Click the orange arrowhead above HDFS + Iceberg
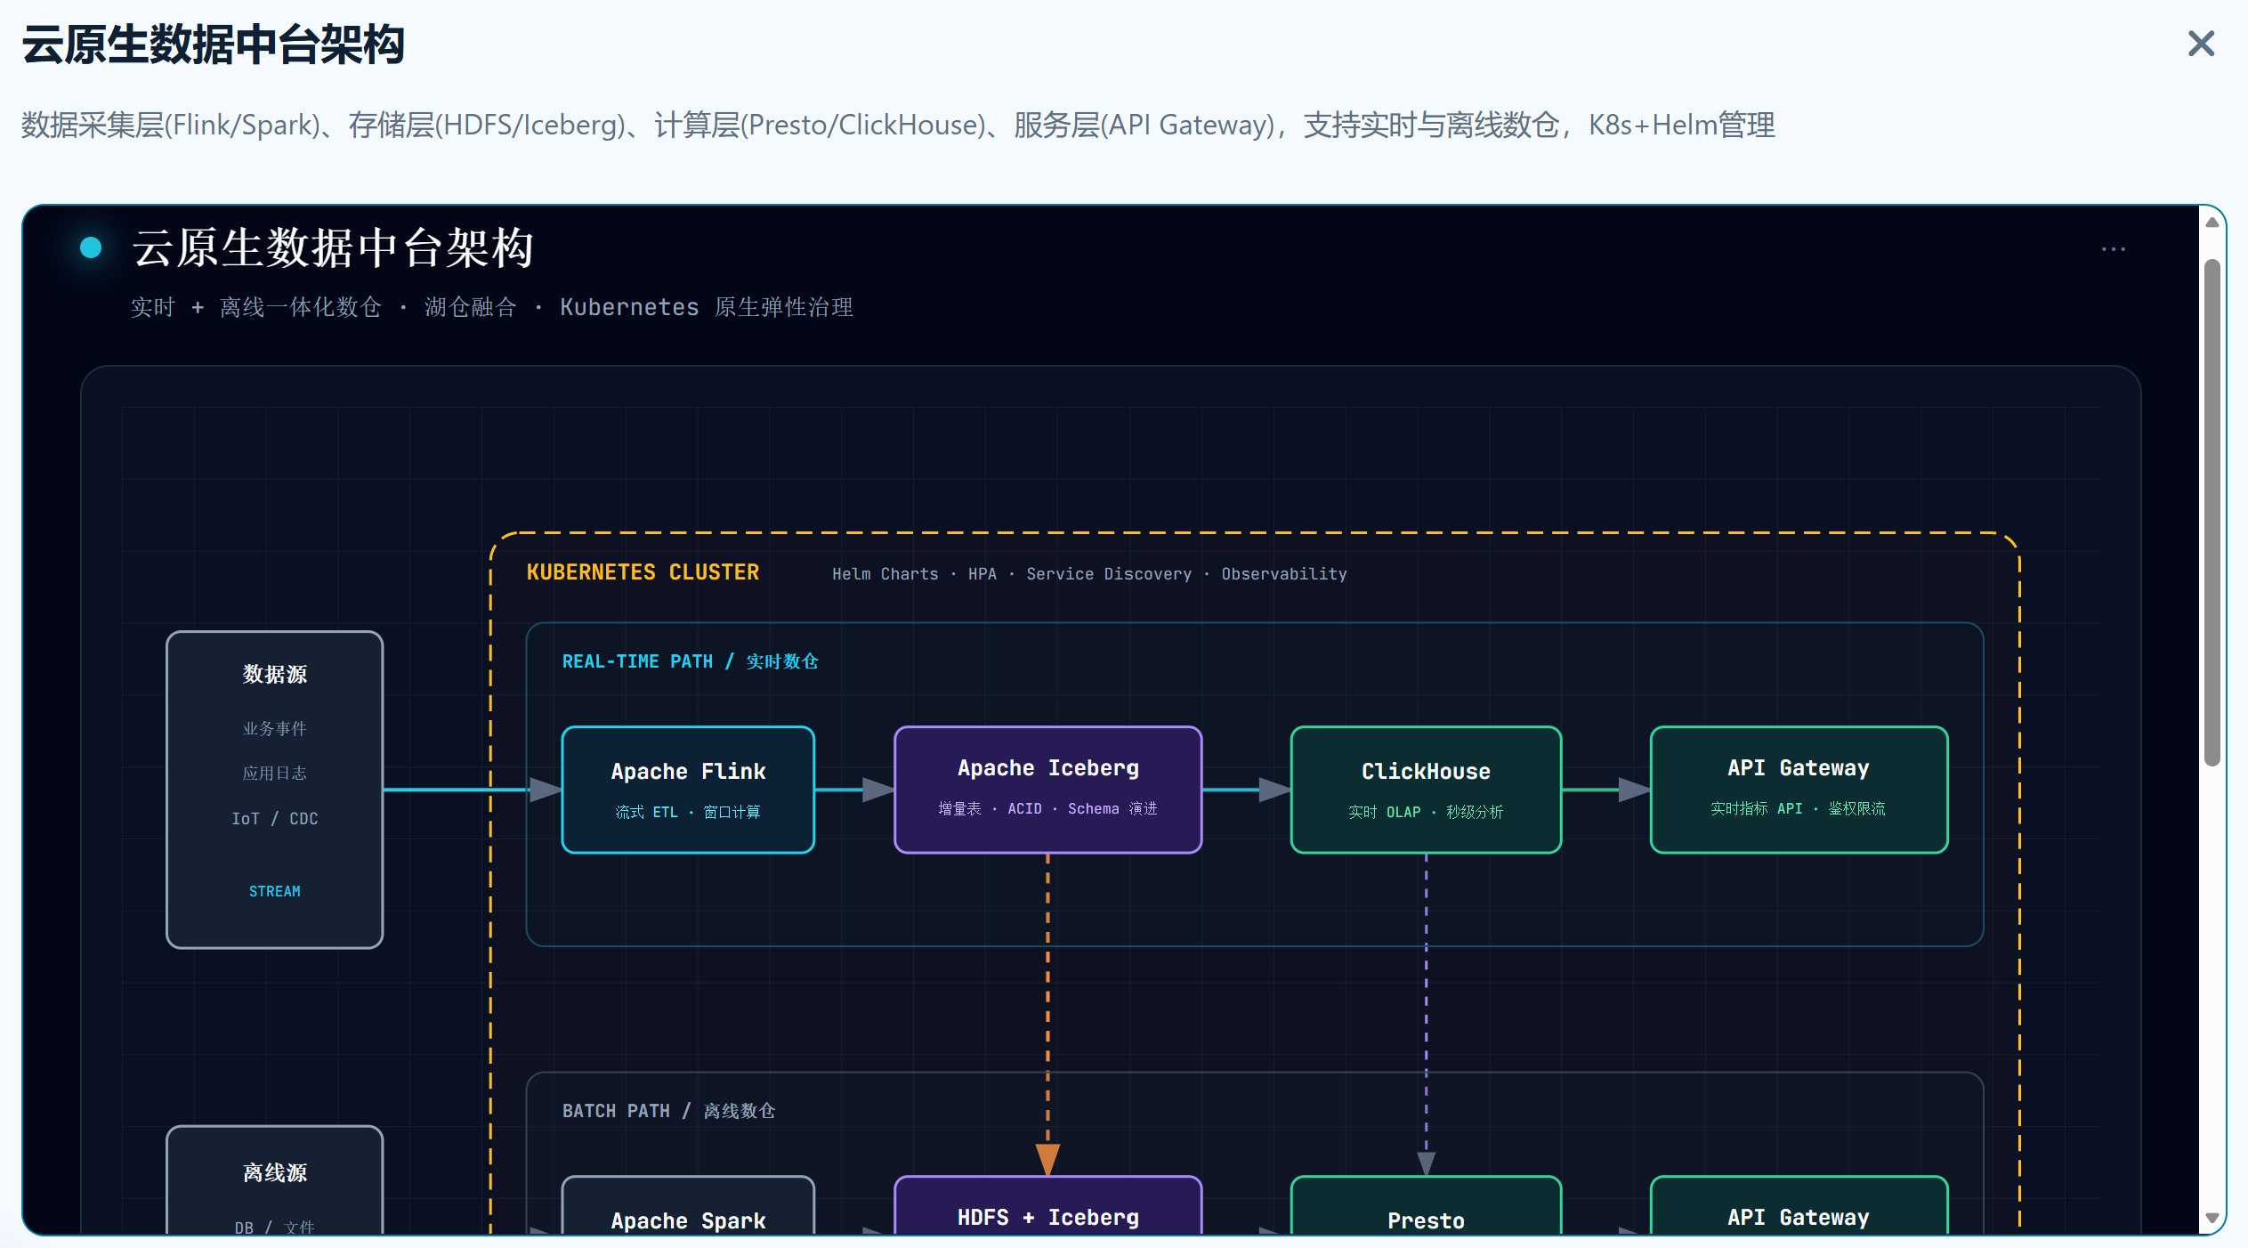The image size is (2248, 1248). point(1047,1160)
